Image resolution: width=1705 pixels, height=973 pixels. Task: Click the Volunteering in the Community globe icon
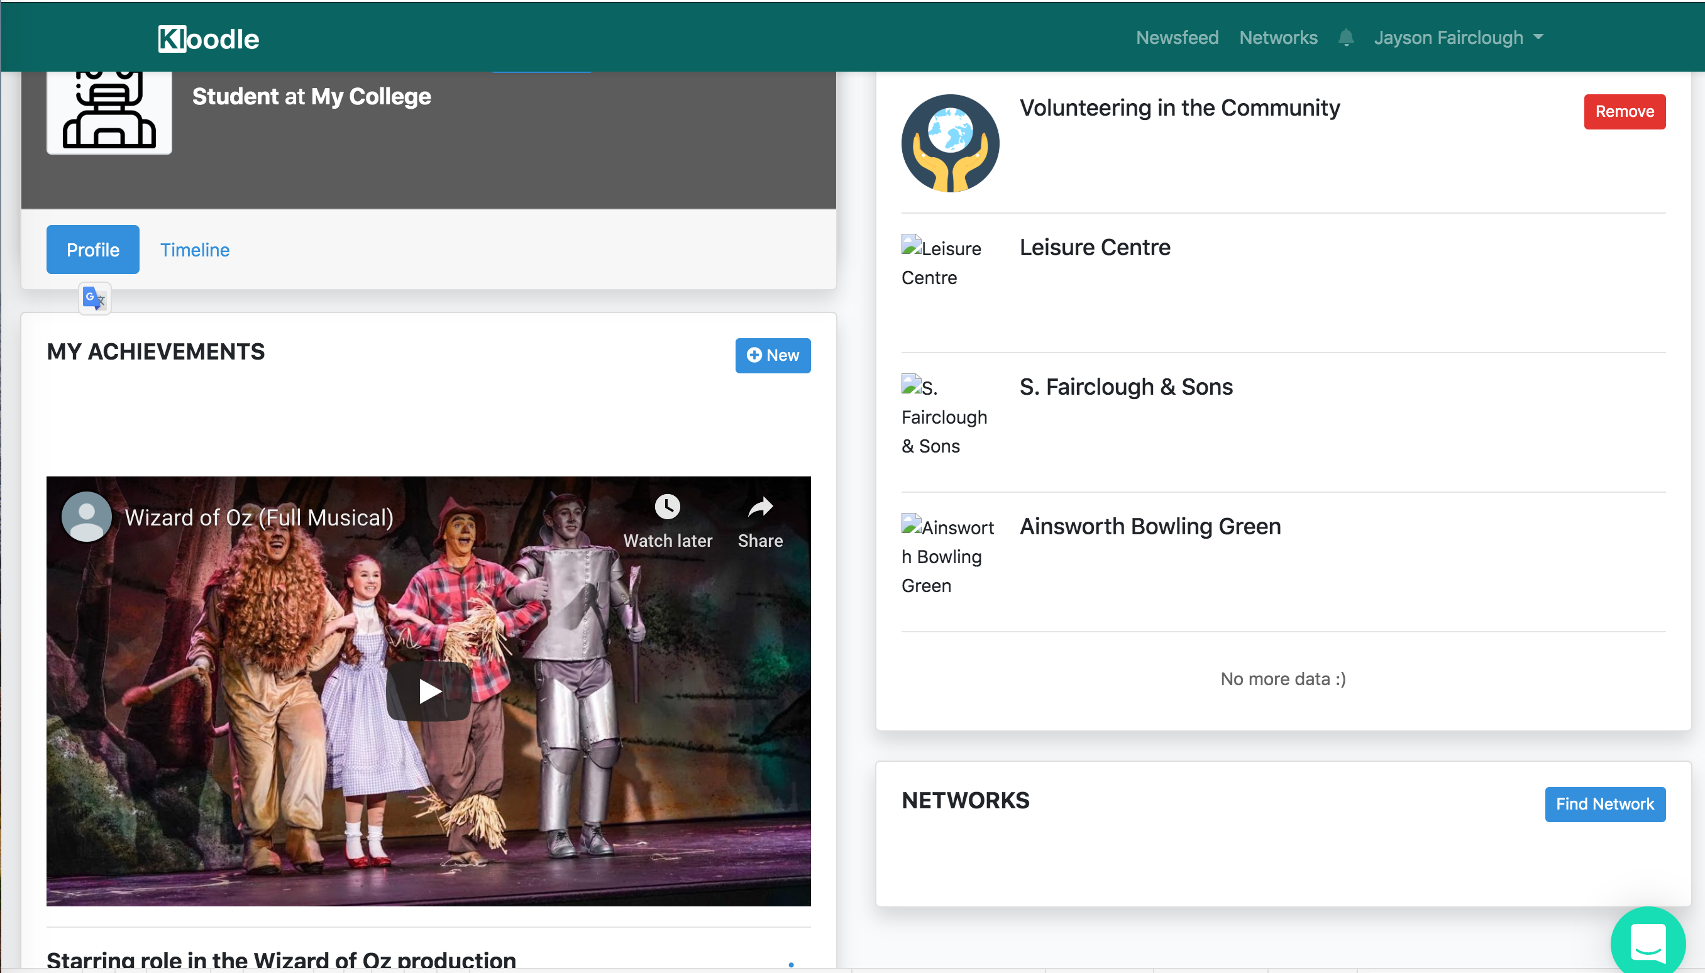pyautogui.click(x=950, y=143)
